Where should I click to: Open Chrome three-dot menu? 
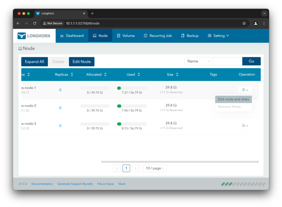tap(264, 23)
